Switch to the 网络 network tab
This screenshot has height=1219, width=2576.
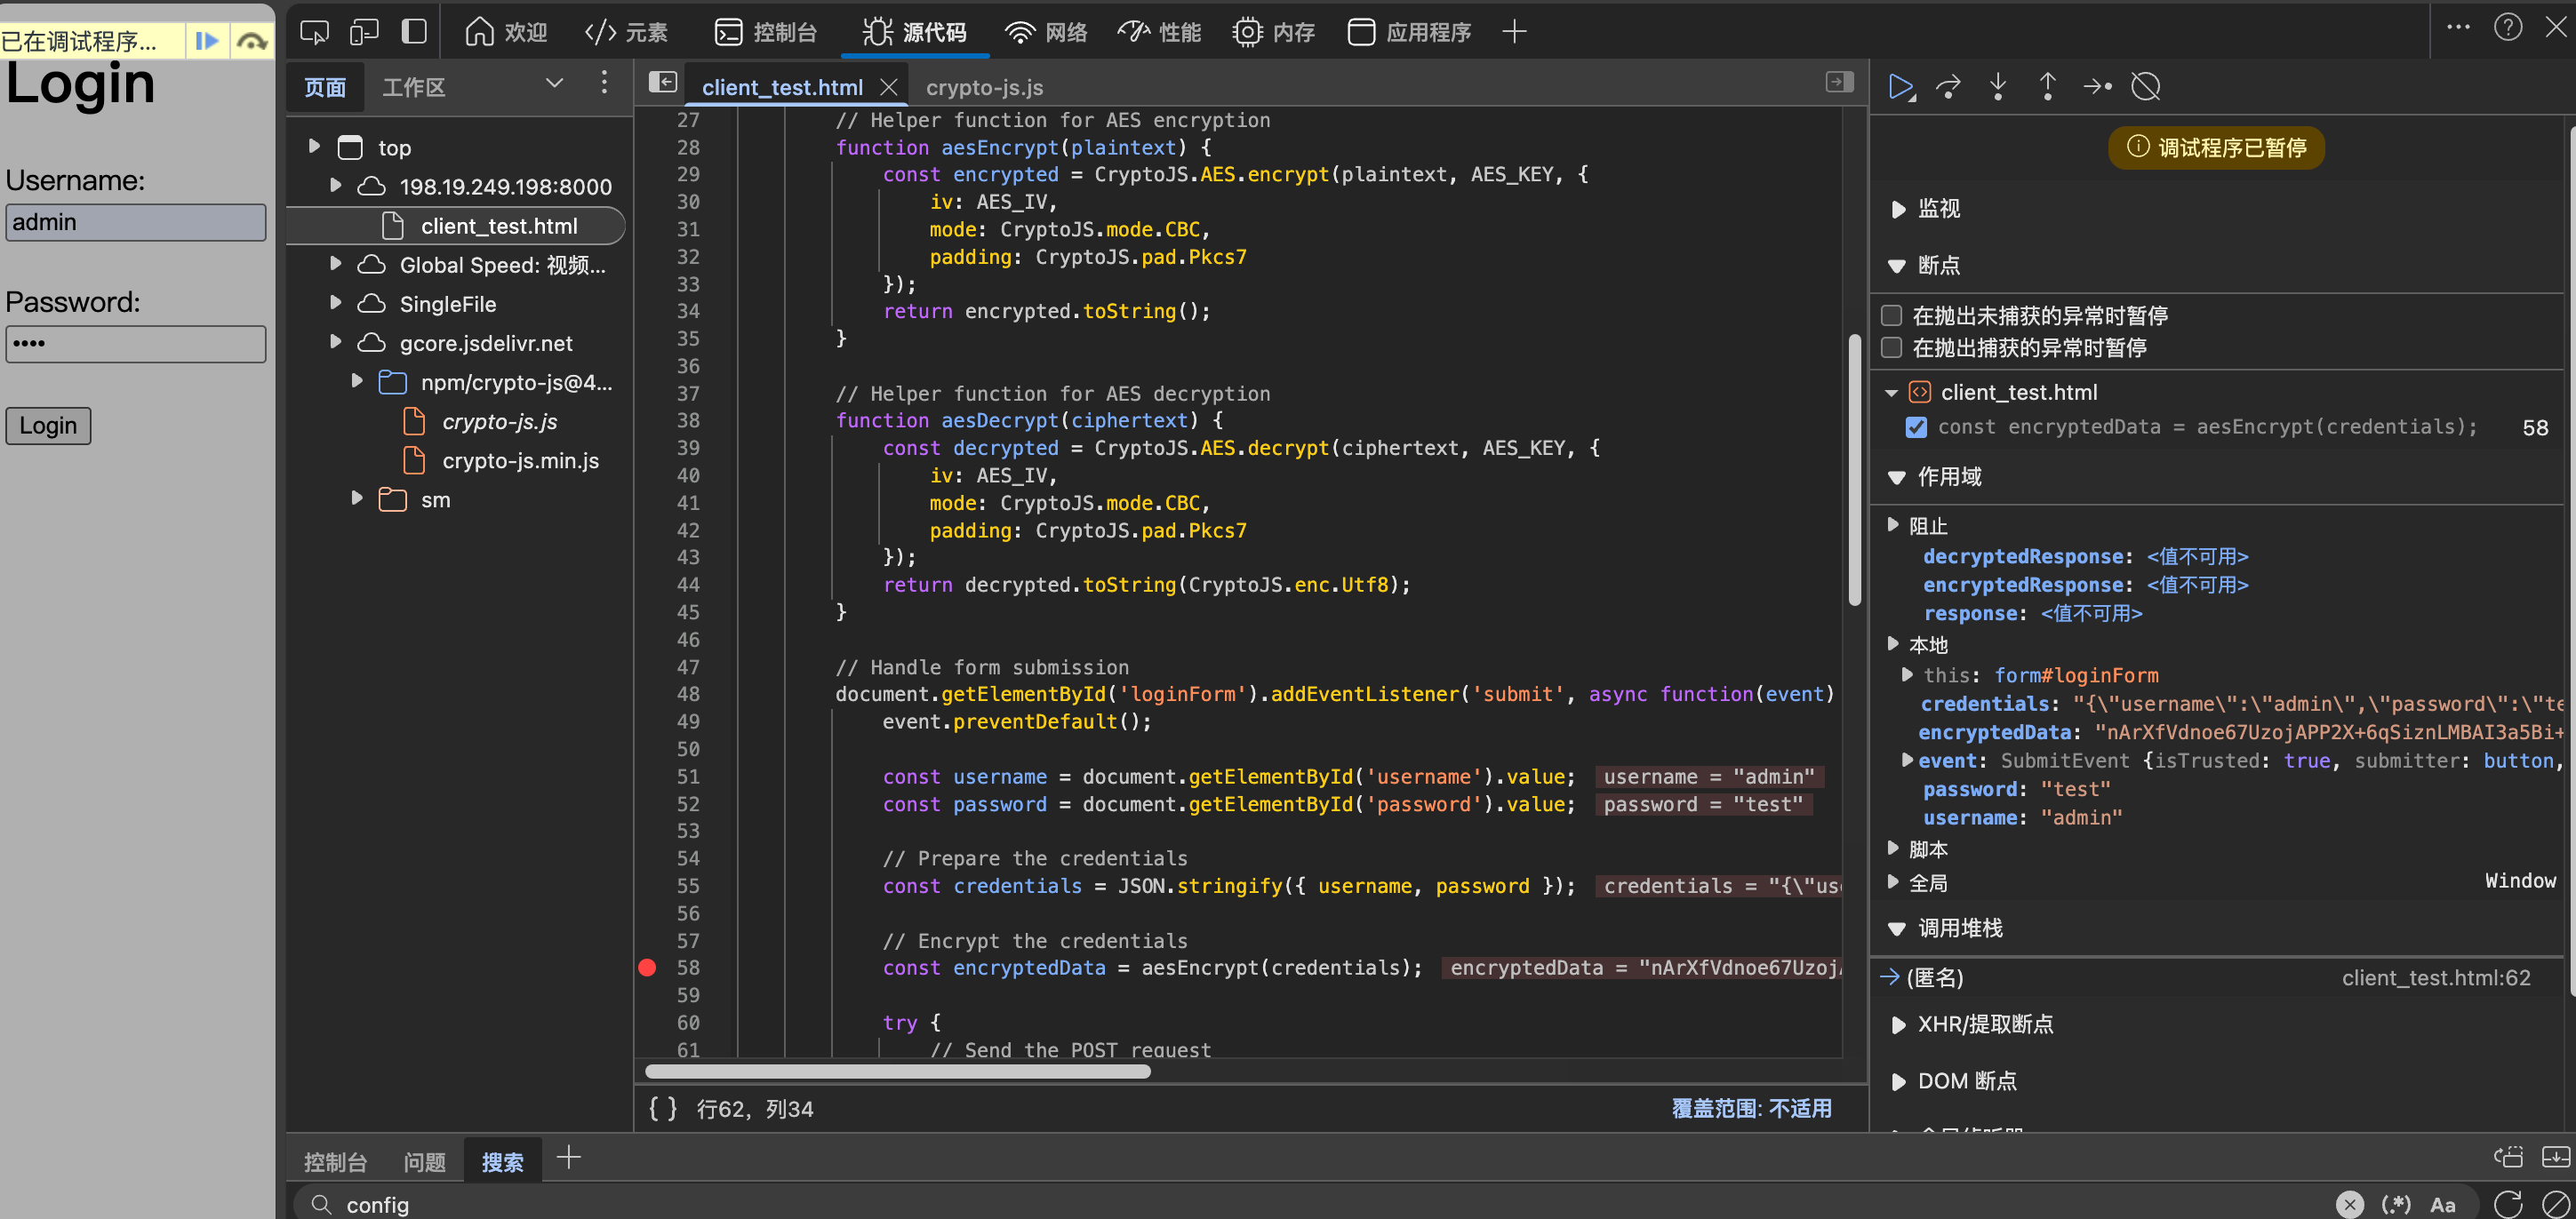(1045, 32)
